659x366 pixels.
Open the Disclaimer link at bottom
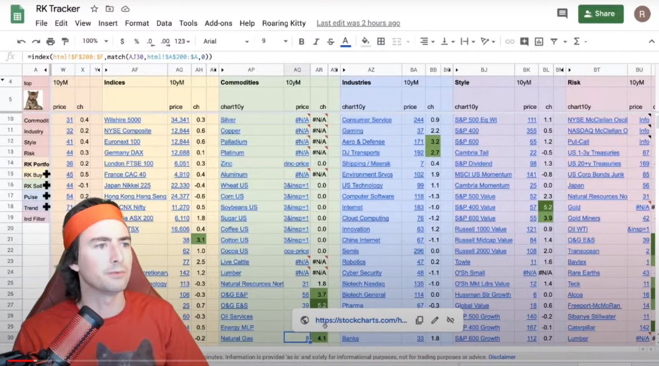pyautogui.click(x=502, y=357)
